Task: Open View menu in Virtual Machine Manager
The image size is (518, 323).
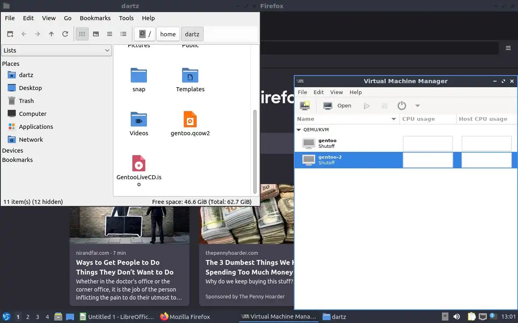Action: pos(336,92)
